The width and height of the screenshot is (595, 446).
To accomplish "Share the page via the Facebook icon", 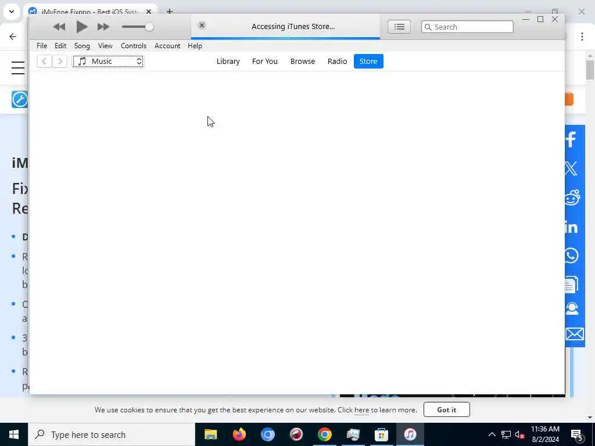I will tap(571, 139).
